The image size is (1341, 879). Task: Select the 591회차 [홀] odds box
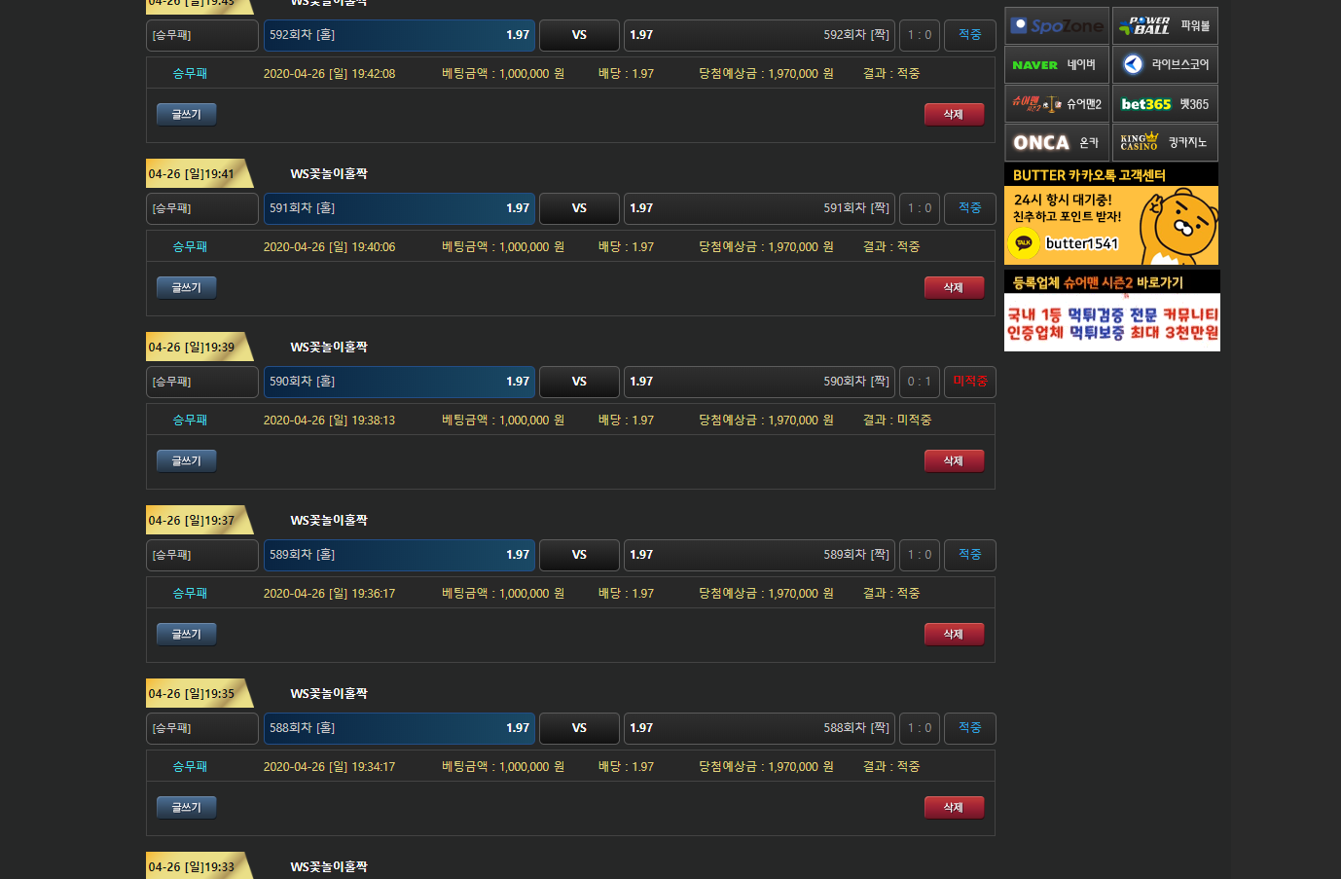tap(399, 208)
